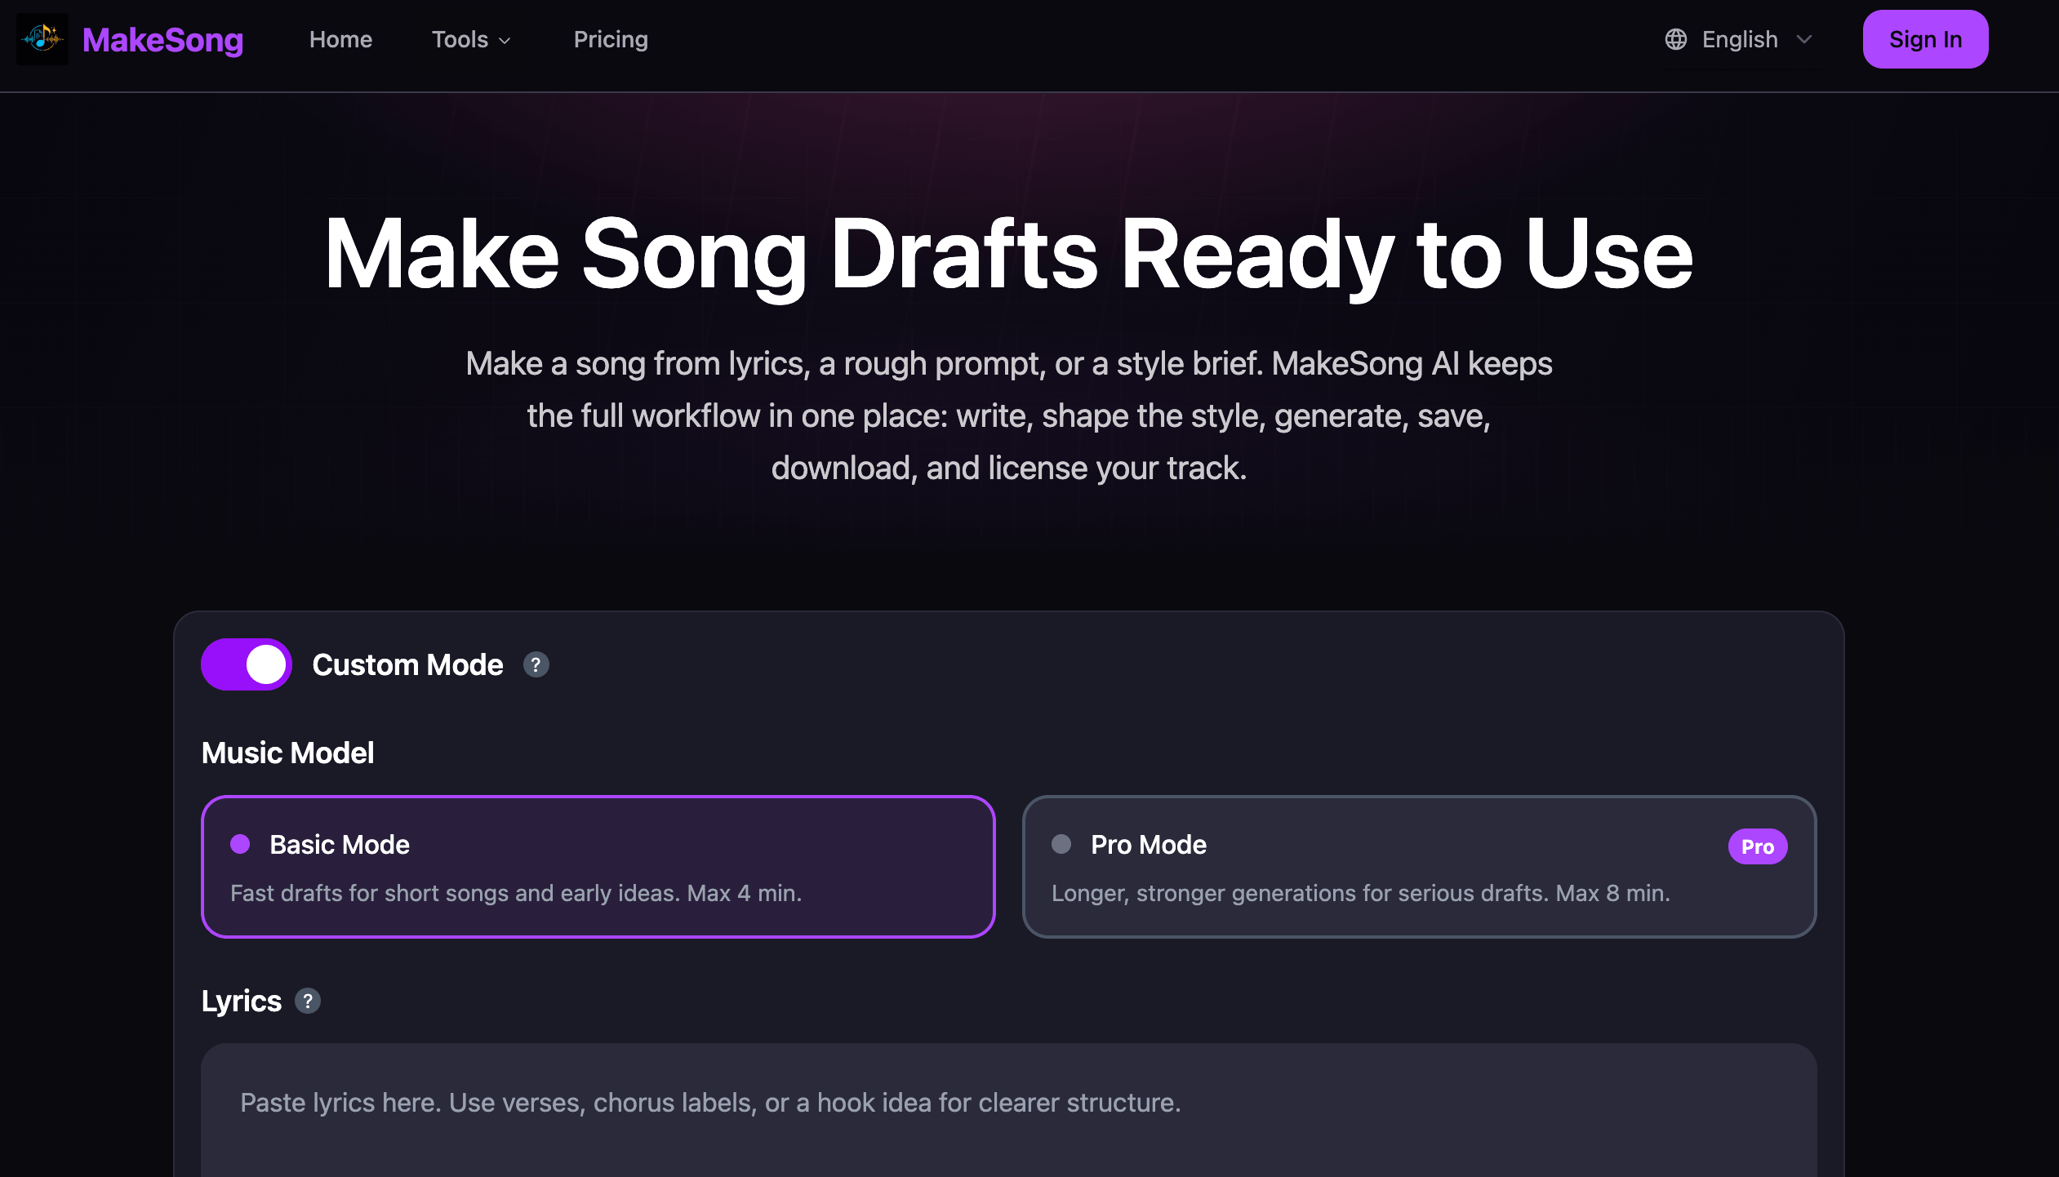Click the MakeSong music note logo icon

[42, 39]
